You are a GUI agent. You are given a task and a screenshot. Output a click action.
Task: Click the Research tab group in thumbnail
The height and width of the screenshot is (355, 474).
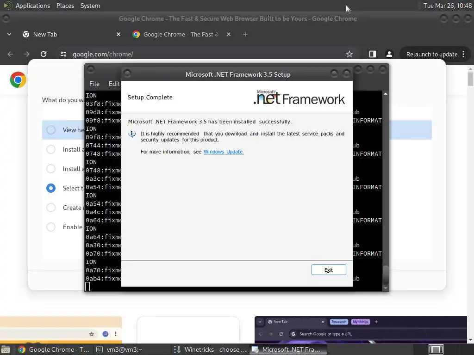339,322
